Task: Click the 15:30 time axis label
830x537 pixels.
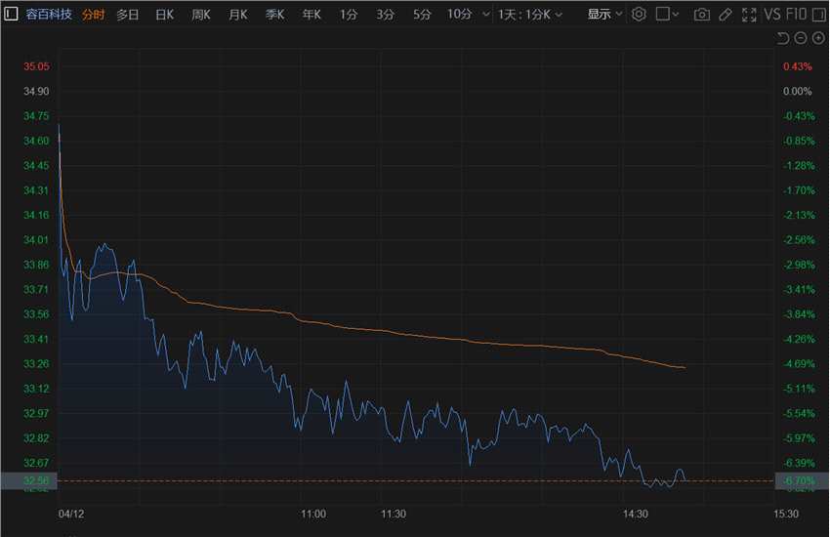Action: (786, 515)
